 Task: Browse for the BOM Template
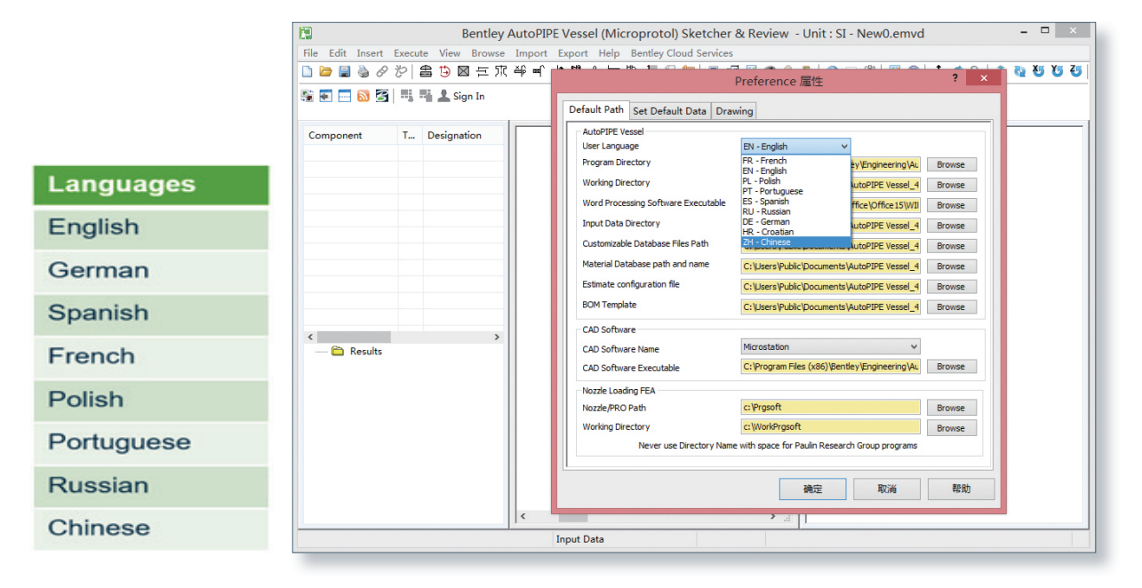(x=951, y=307)
